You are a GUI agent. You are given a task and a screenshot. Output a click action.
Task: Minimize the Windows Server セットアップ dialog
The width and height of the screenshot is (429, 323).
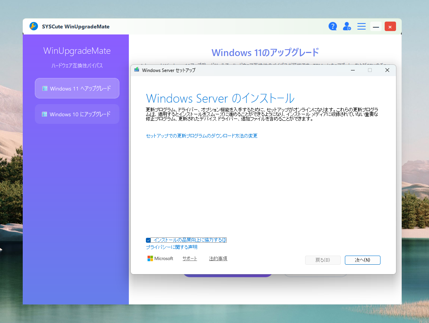tap(352, 70)
